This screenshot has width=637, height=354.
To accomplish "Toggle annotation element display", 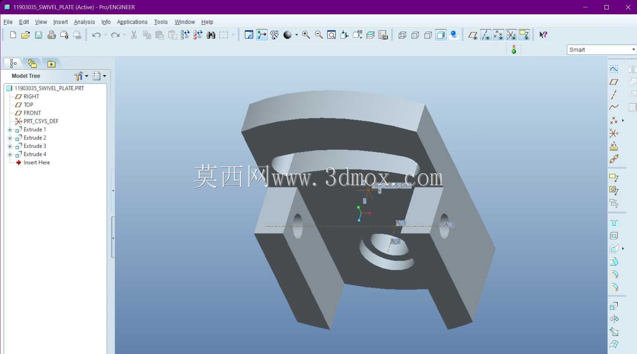I will pyautogui.click(x=524, y=35).
